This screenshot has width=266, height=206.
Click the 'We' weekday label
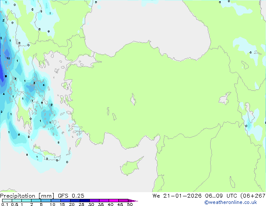pos(156,196)
